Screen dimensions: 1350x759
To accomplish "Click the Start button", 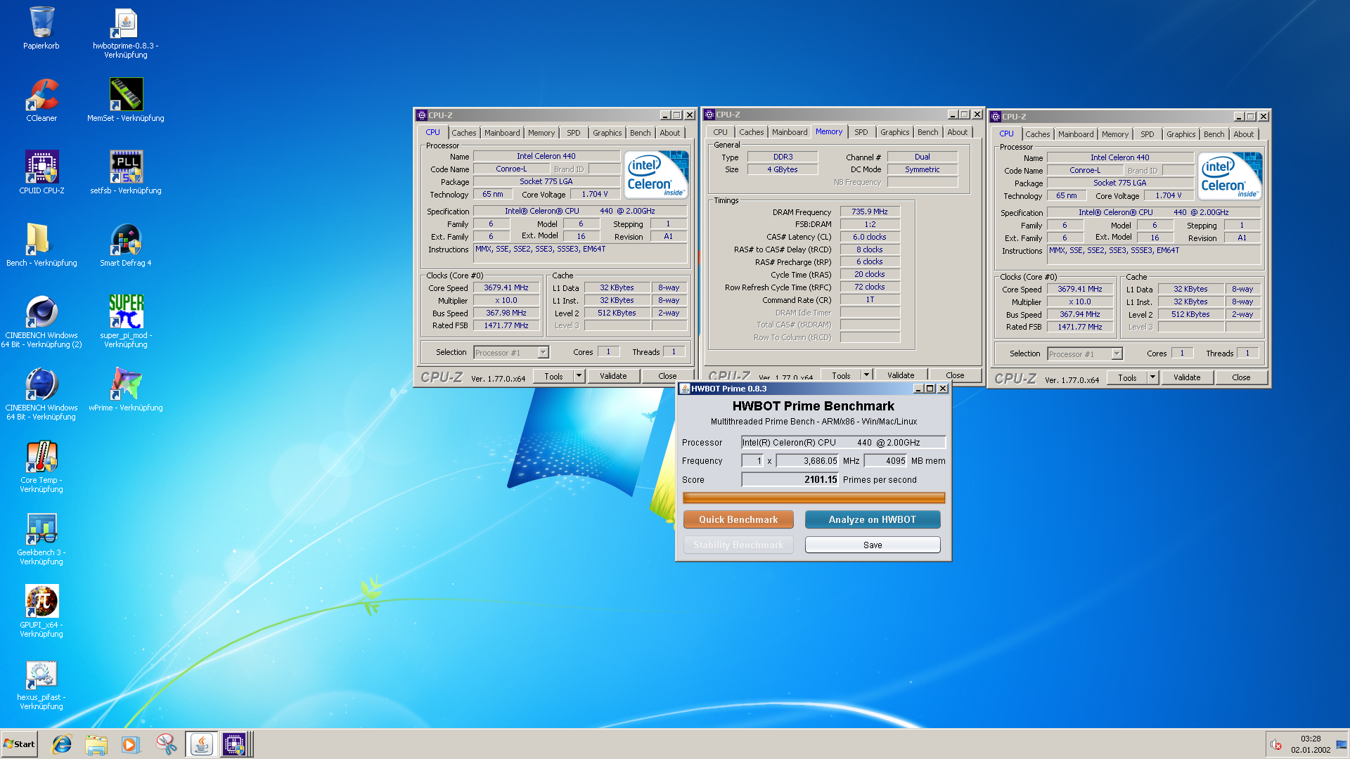I will pyautogui.click(x=19, y=744).
